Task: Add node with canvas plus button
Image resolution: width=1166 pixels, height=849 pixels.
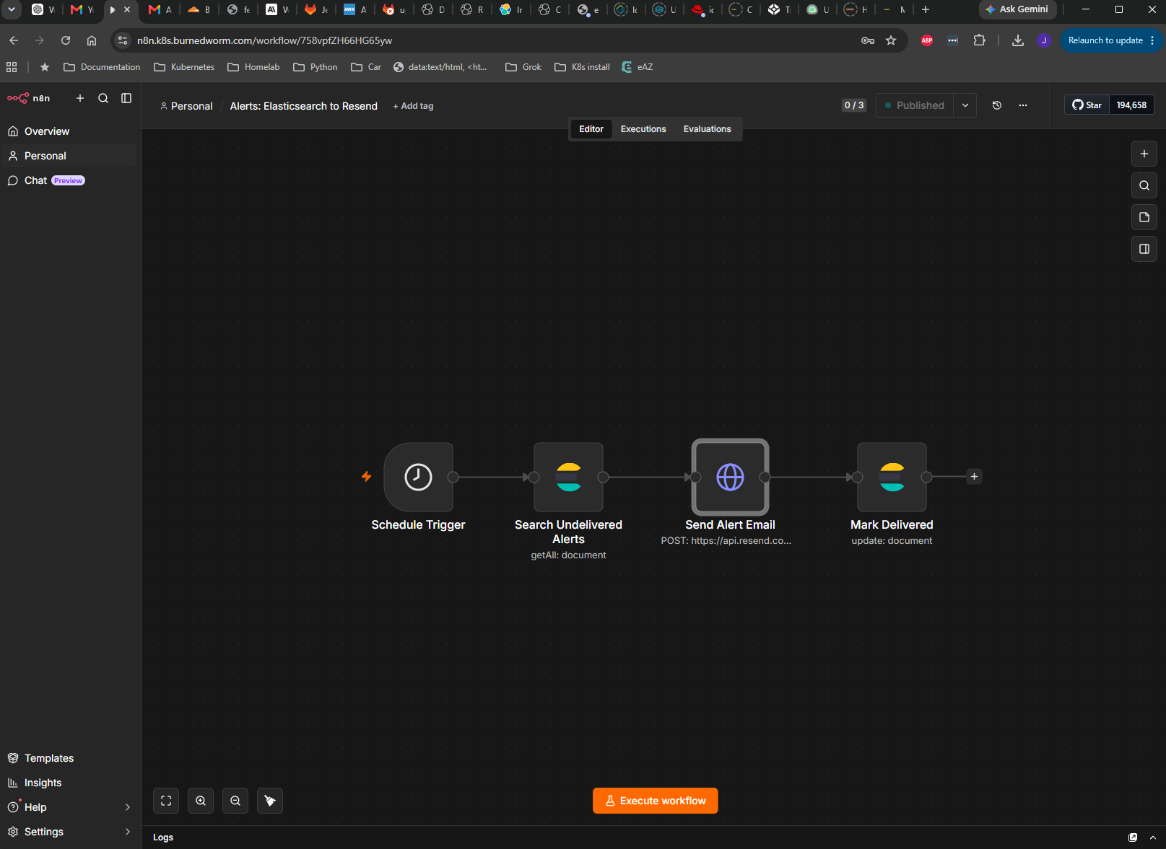Action: point(1144,154)
